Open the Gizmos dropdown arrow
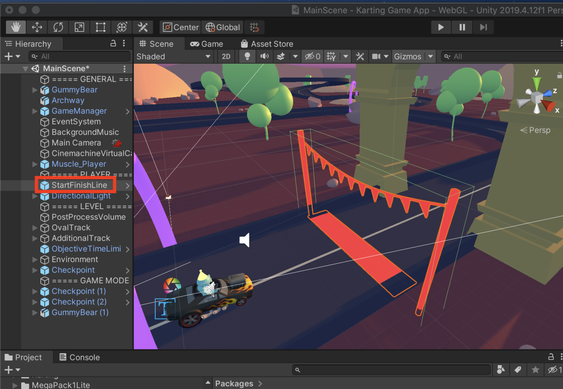Image resolution: width=563 pixels, height=389 pixels. 430,56
